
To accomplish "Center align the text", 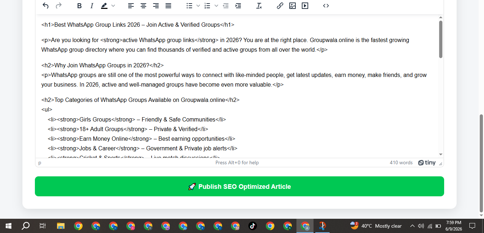I will click(x=143, y=6).
